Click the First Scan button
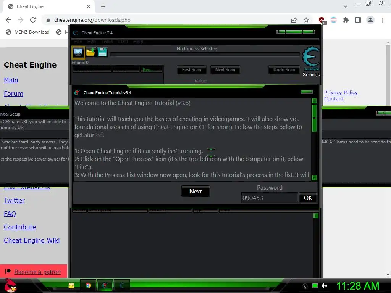The image size is (391, 293). click(x=192, y=70)
